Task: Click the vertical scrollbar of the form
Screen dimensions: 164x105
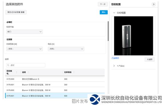Action: 108,31
